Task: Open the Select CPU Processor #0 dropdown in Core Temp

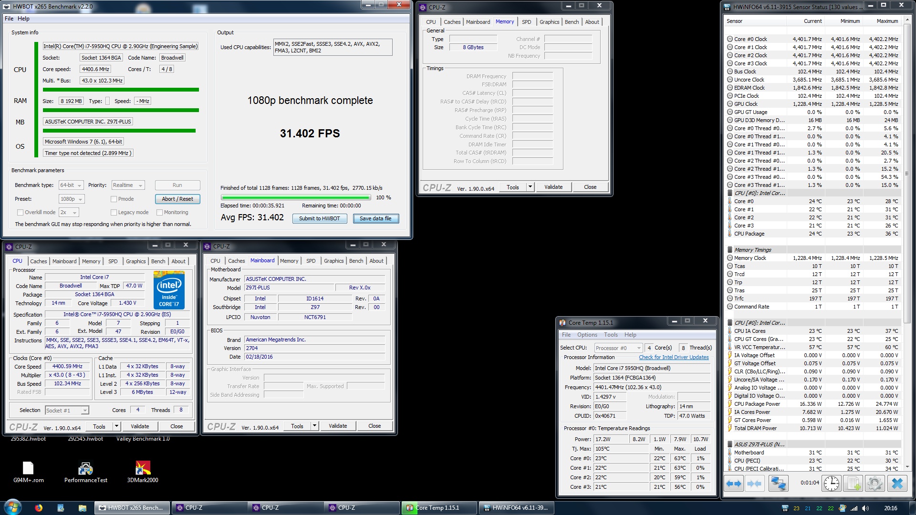Action: pos(618,348)
